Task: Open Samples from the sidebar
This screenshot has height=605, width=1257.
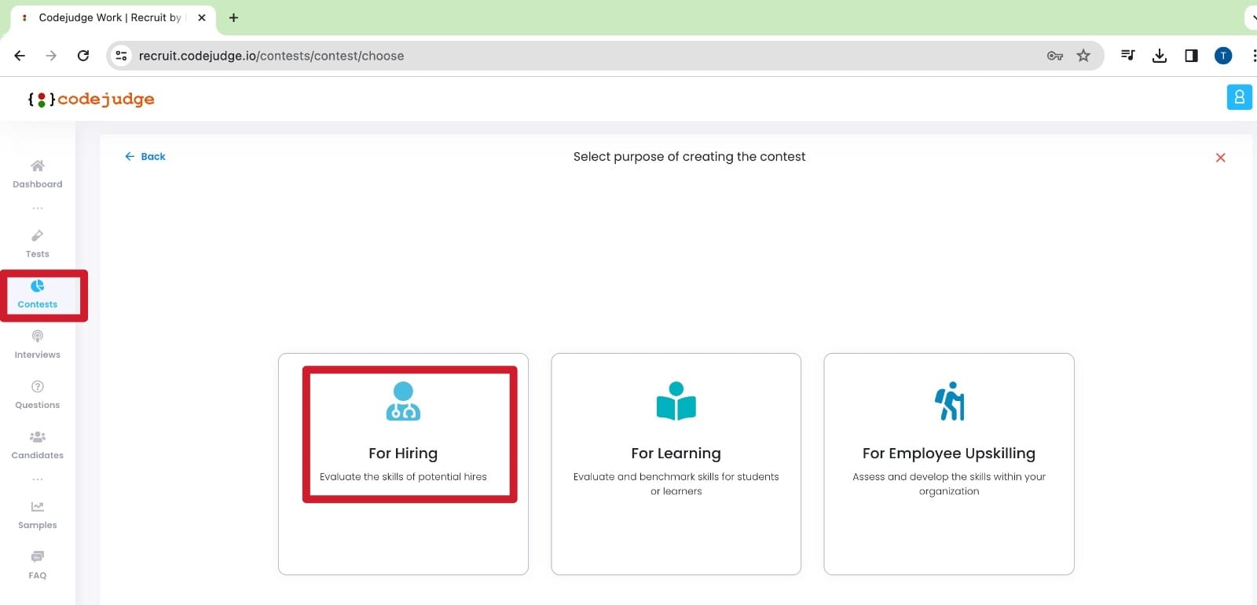Action: pyautogui.click(x=37, y=515)
